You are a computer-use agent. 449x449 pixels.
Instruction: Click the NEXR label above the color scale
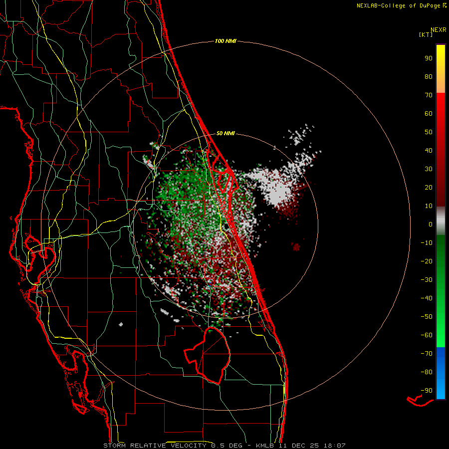pyautogui.click(x=439, y=29)
